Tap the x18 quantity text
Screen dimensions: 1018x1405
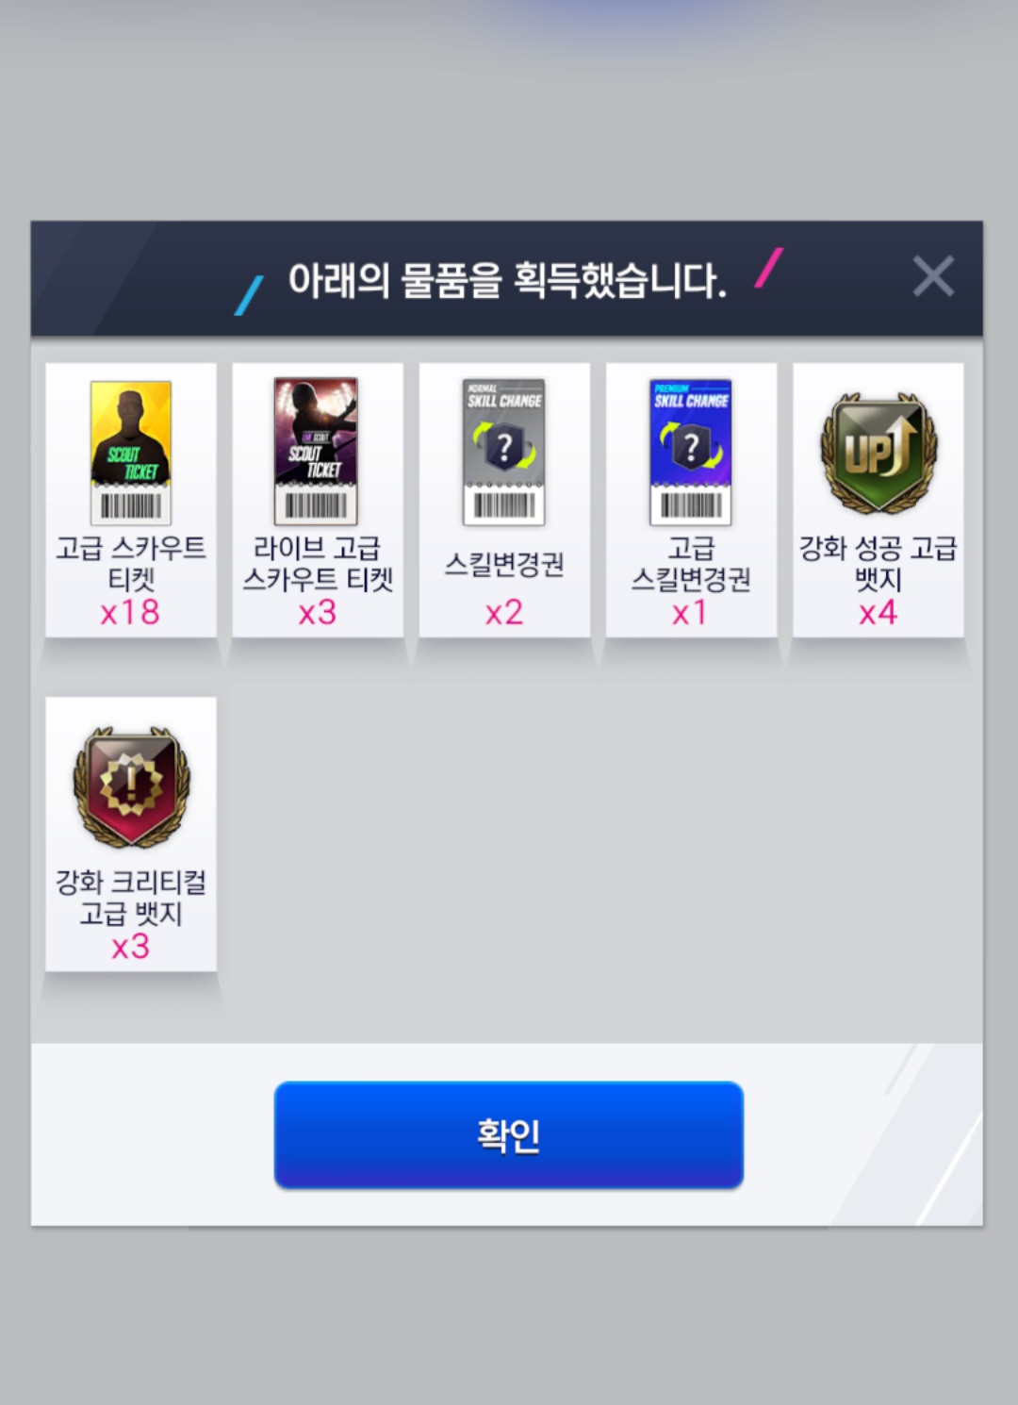pyautogui.click(x=130, y=613)
